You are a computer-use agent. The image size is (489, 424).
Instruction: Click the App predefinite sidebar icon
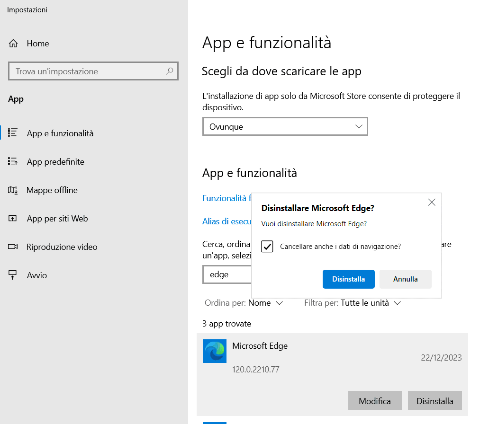tap(12, 161)
